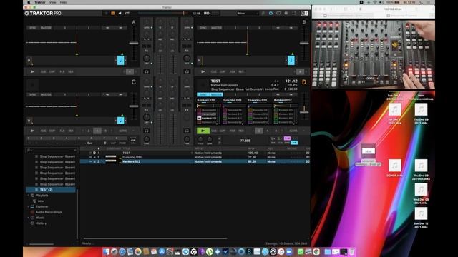
Task: Click the Deck C play button
Action: (32, 131)
